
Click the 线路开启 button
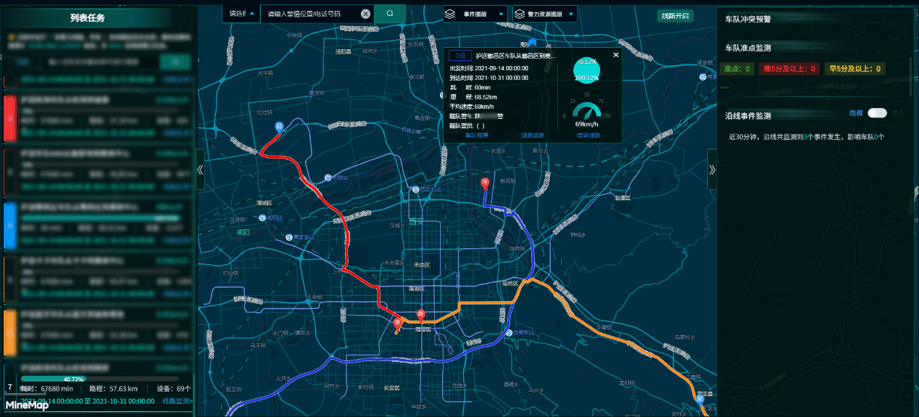pos(675,16)
